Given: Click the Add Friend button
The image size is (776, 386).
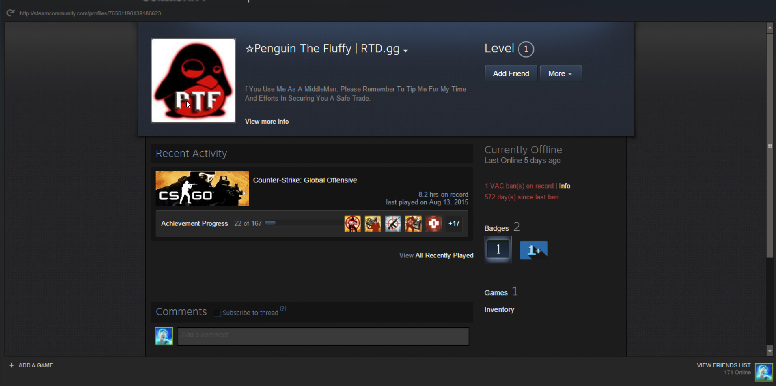Looking at the screenshot, I should tap(511, 74).
